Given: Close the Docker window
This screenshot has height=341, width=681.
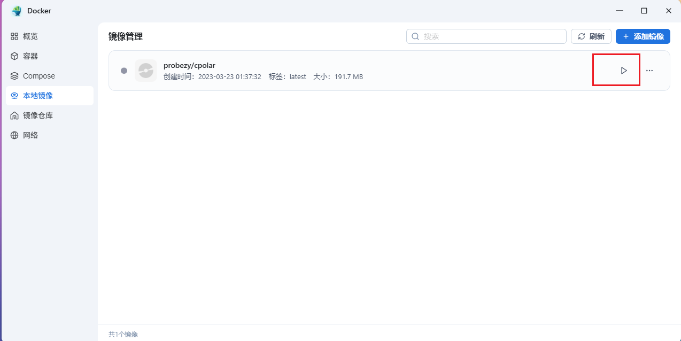Looking at the screenshot, I should 668,11.
